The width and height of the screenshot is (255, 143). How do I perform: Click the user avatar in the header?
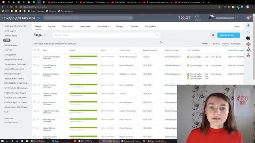click(x=212, y=17)
